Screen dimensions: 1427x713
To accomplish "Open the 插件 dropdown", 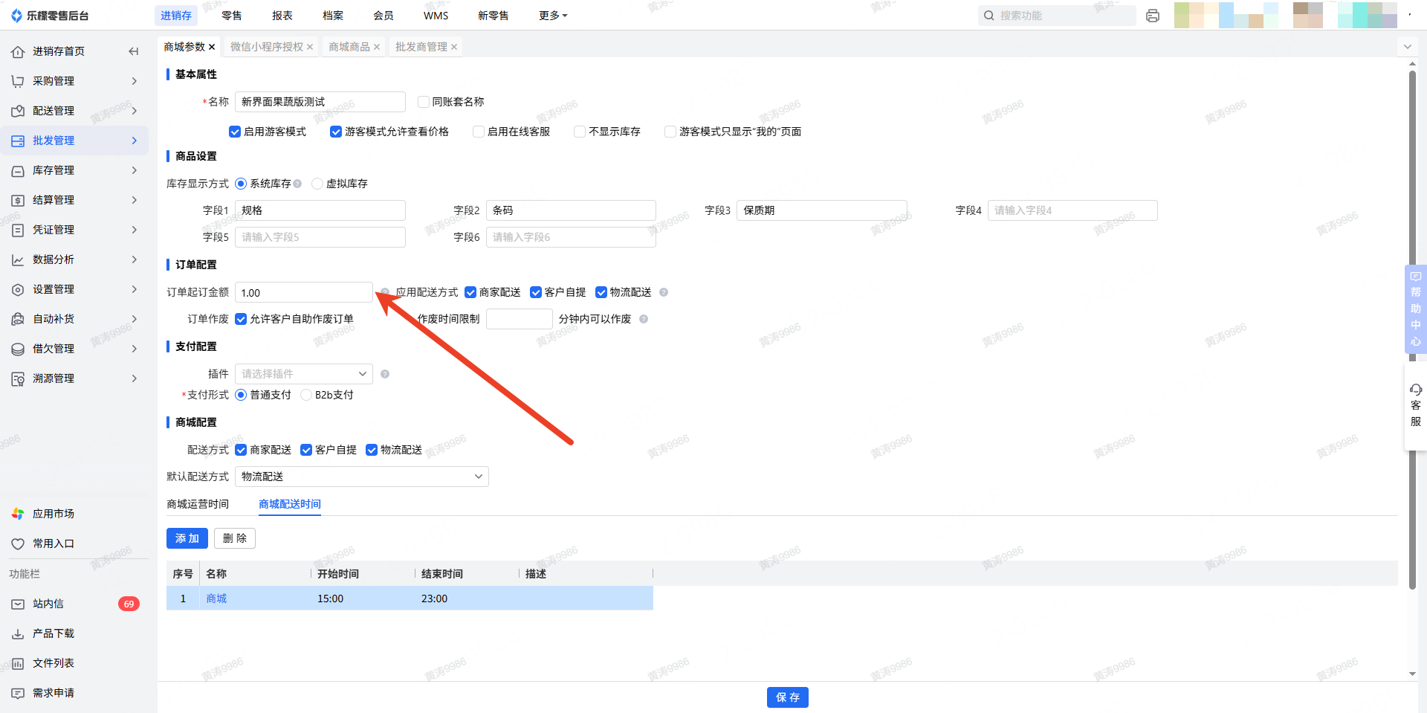I will pos(303,374).
